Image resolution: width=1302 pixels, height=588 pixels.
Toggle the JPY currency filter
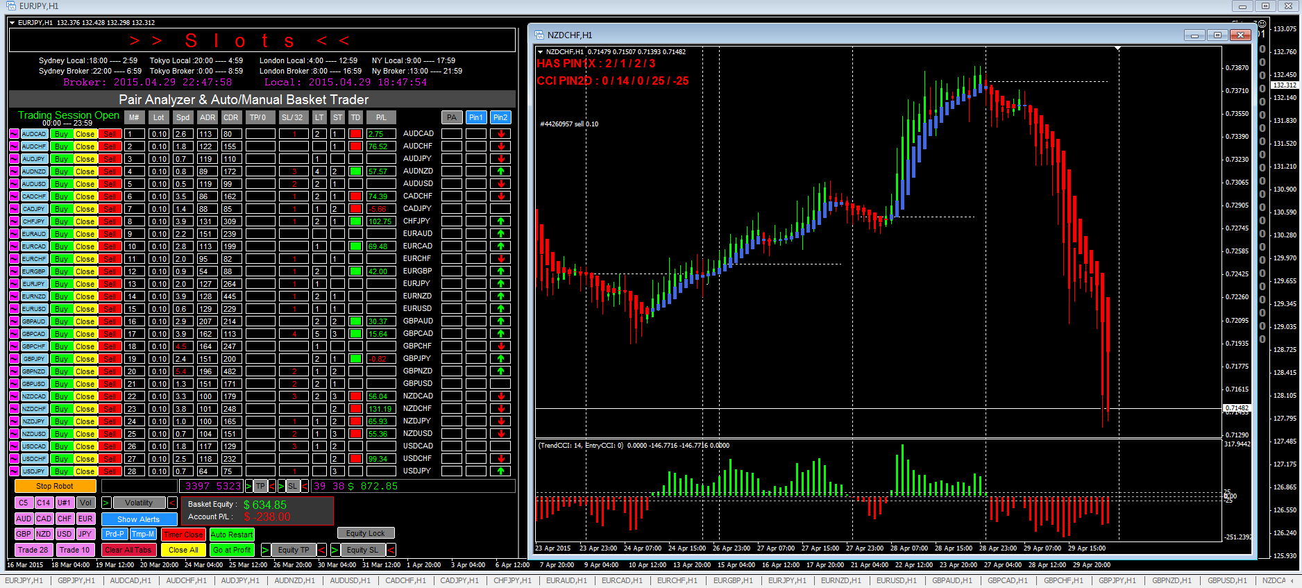[85, 534]
